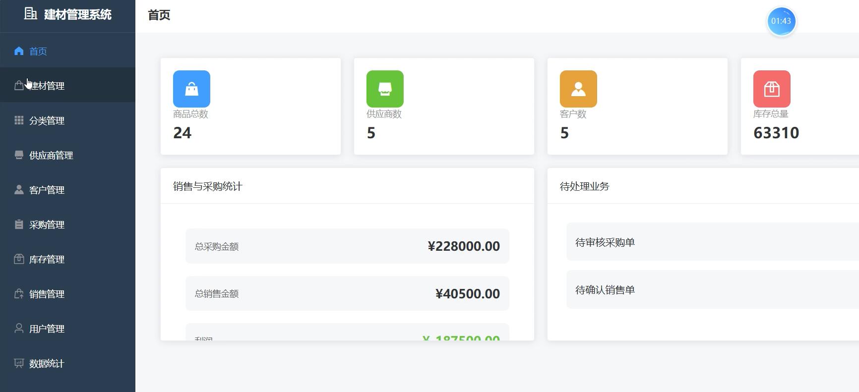859x392 pixels.
Task: Click the store icon next to 供应商管理
Action: [x=19, y=155]
